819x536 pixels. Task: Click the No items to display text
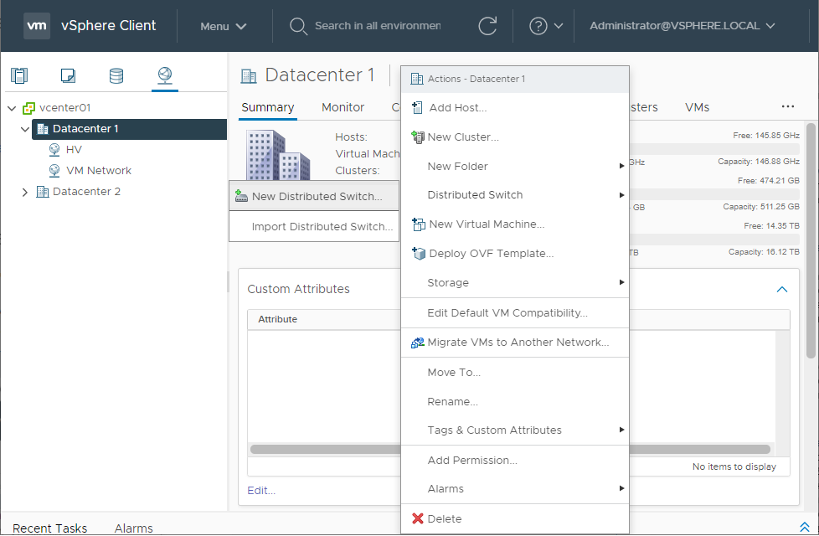734,466
